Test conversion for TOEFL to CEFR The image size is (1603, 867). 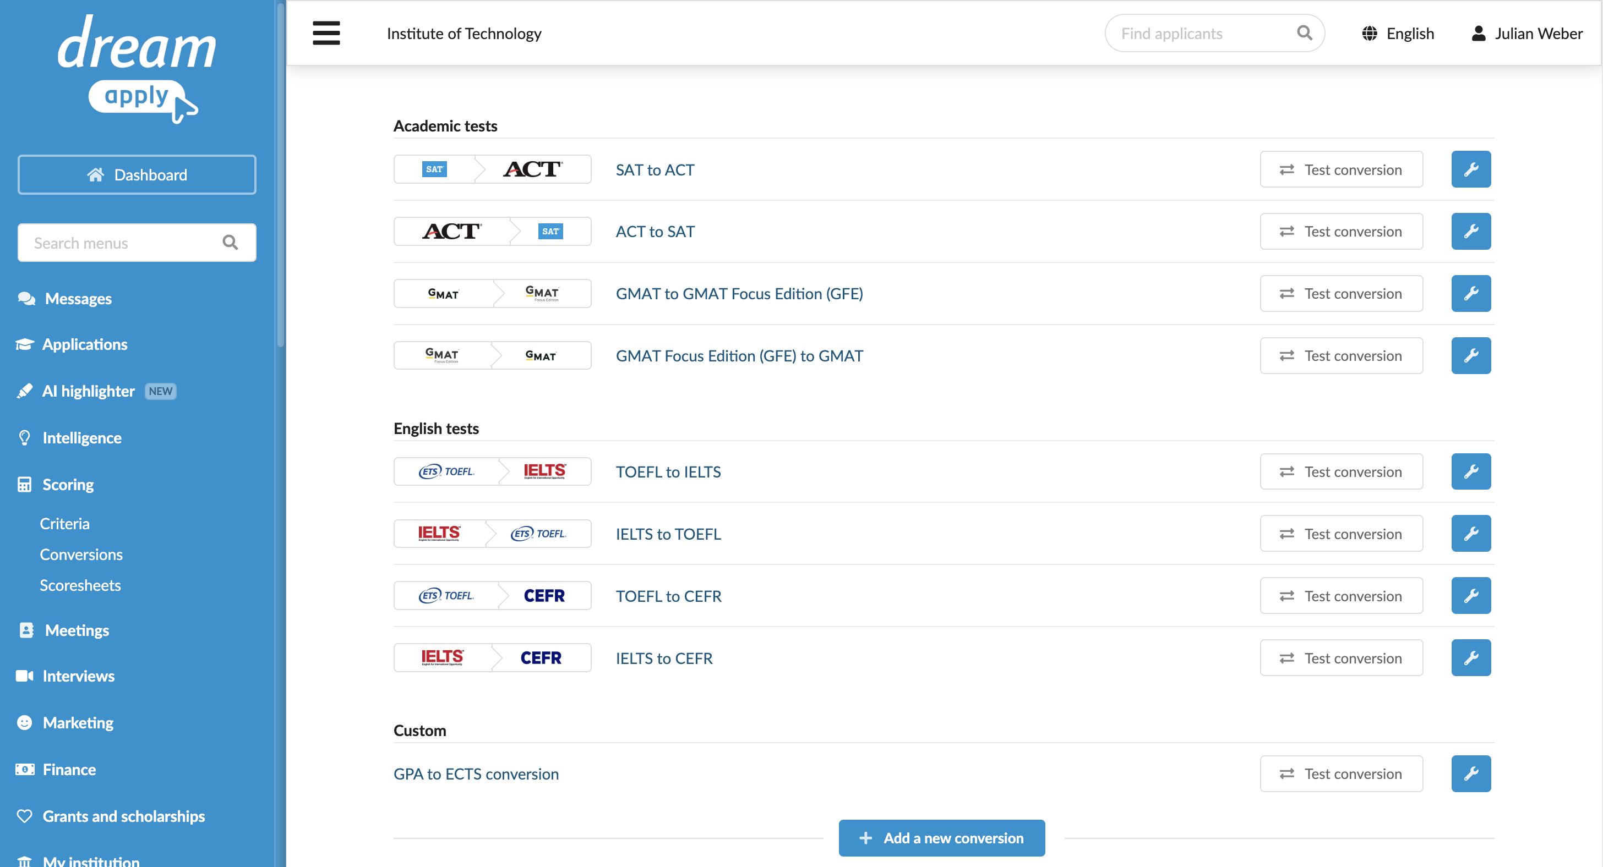pos(1341,596)
